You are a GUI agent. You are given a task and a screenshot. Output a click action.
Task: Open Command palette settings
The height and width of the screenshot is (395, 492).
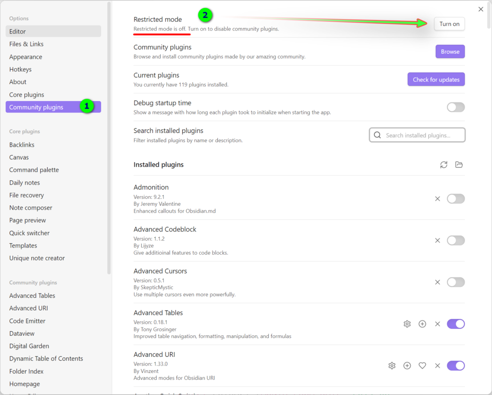pyautogui.click(x=53, y=170)
